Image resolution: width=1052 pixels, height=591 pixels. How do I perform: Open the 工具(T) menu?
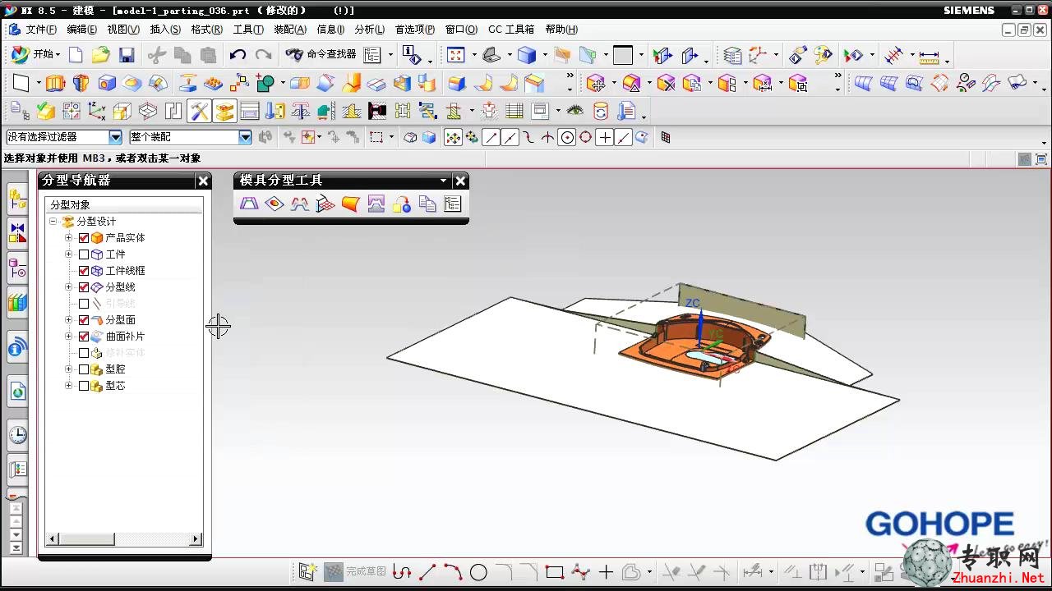(248, 30)
